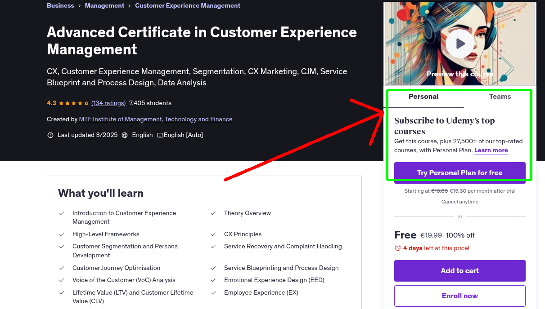Click the course title heading
This screenshot has height=309, width=545.
(x=202, y=40)
